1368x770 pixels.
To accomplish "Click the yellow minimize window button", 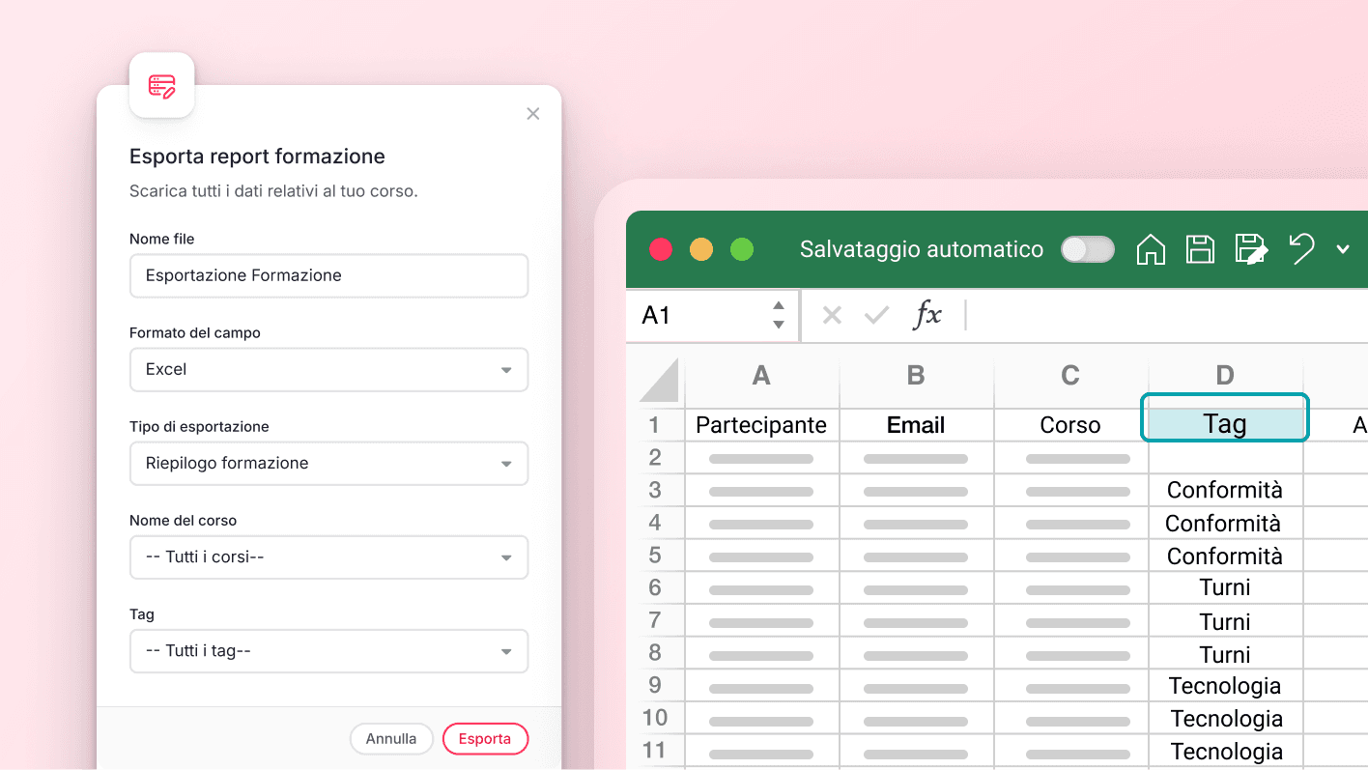I will 701,249.
